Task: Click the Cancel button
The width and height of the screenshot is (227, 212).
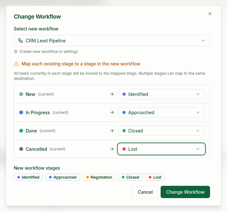Action: point(145,192)
